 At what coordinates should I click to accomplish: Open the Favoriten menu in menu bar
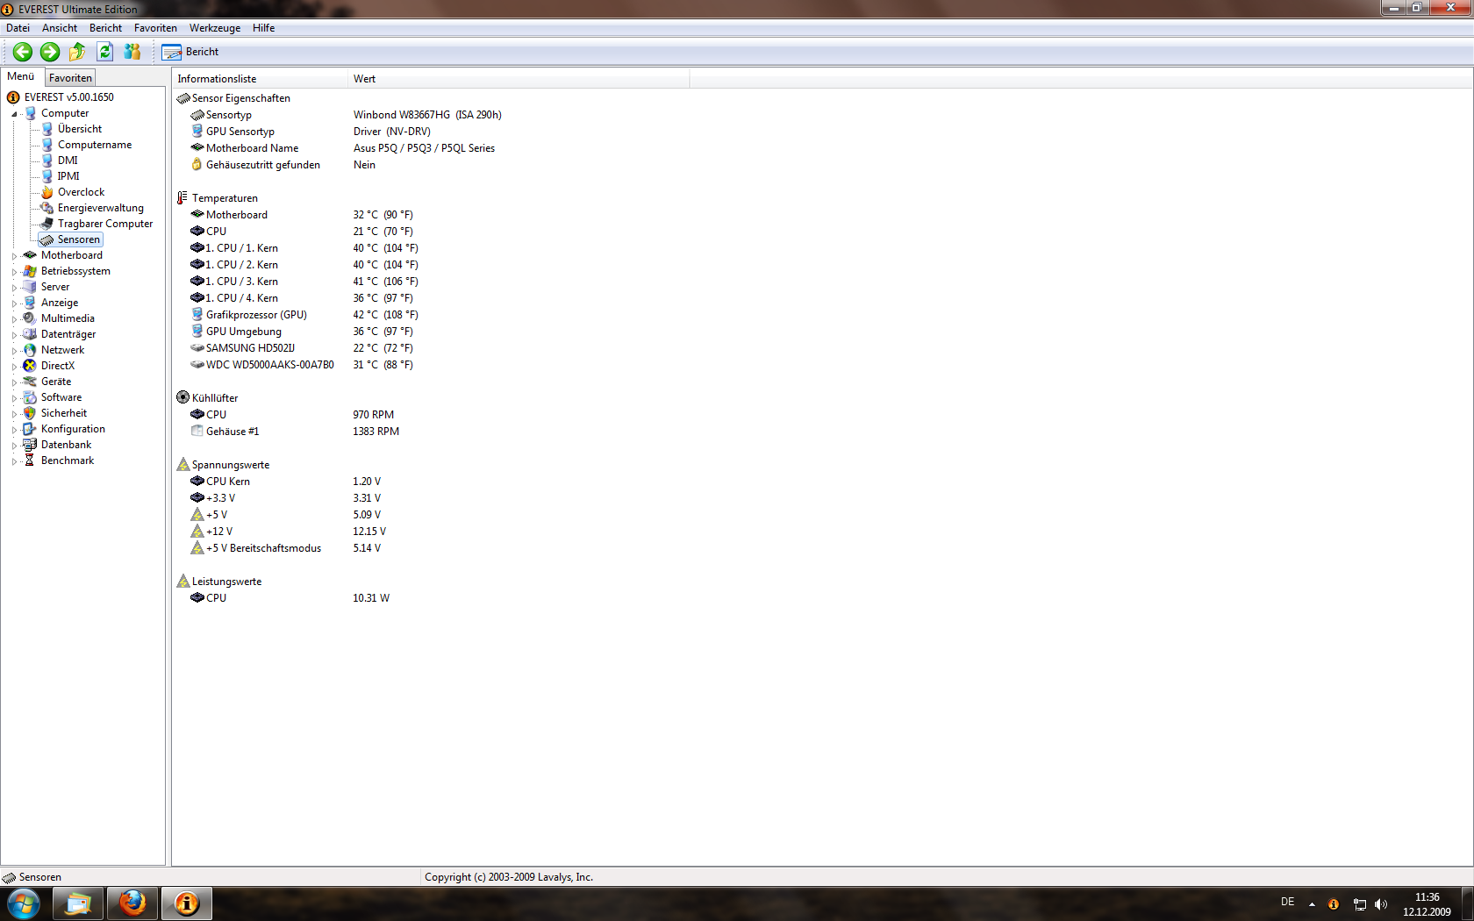point(155,28)
